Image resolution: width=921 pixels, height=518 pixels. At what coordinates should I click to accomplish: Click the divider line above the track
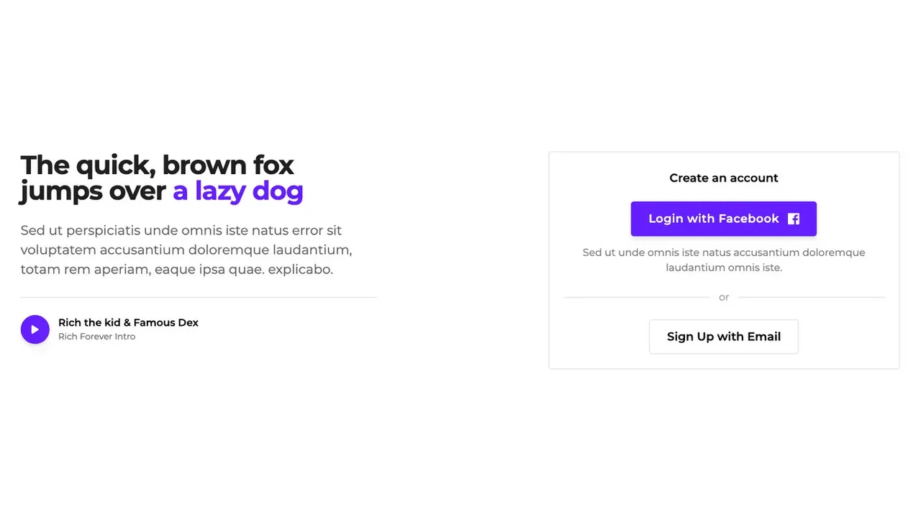click(x=199, y=297)
